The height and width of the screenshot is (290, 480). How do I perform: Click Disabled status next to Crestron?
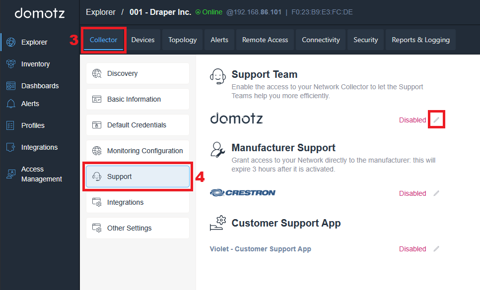412,193
